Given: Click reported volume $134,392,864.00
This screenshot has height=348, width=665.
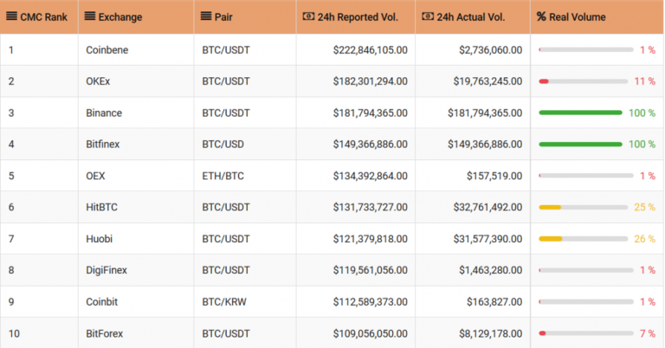Looking at the screenshot, I should [371, 176].
